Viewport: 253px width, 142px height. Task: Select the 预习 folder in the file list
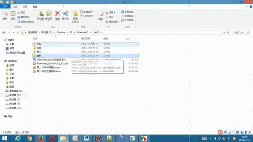(85, 52)
